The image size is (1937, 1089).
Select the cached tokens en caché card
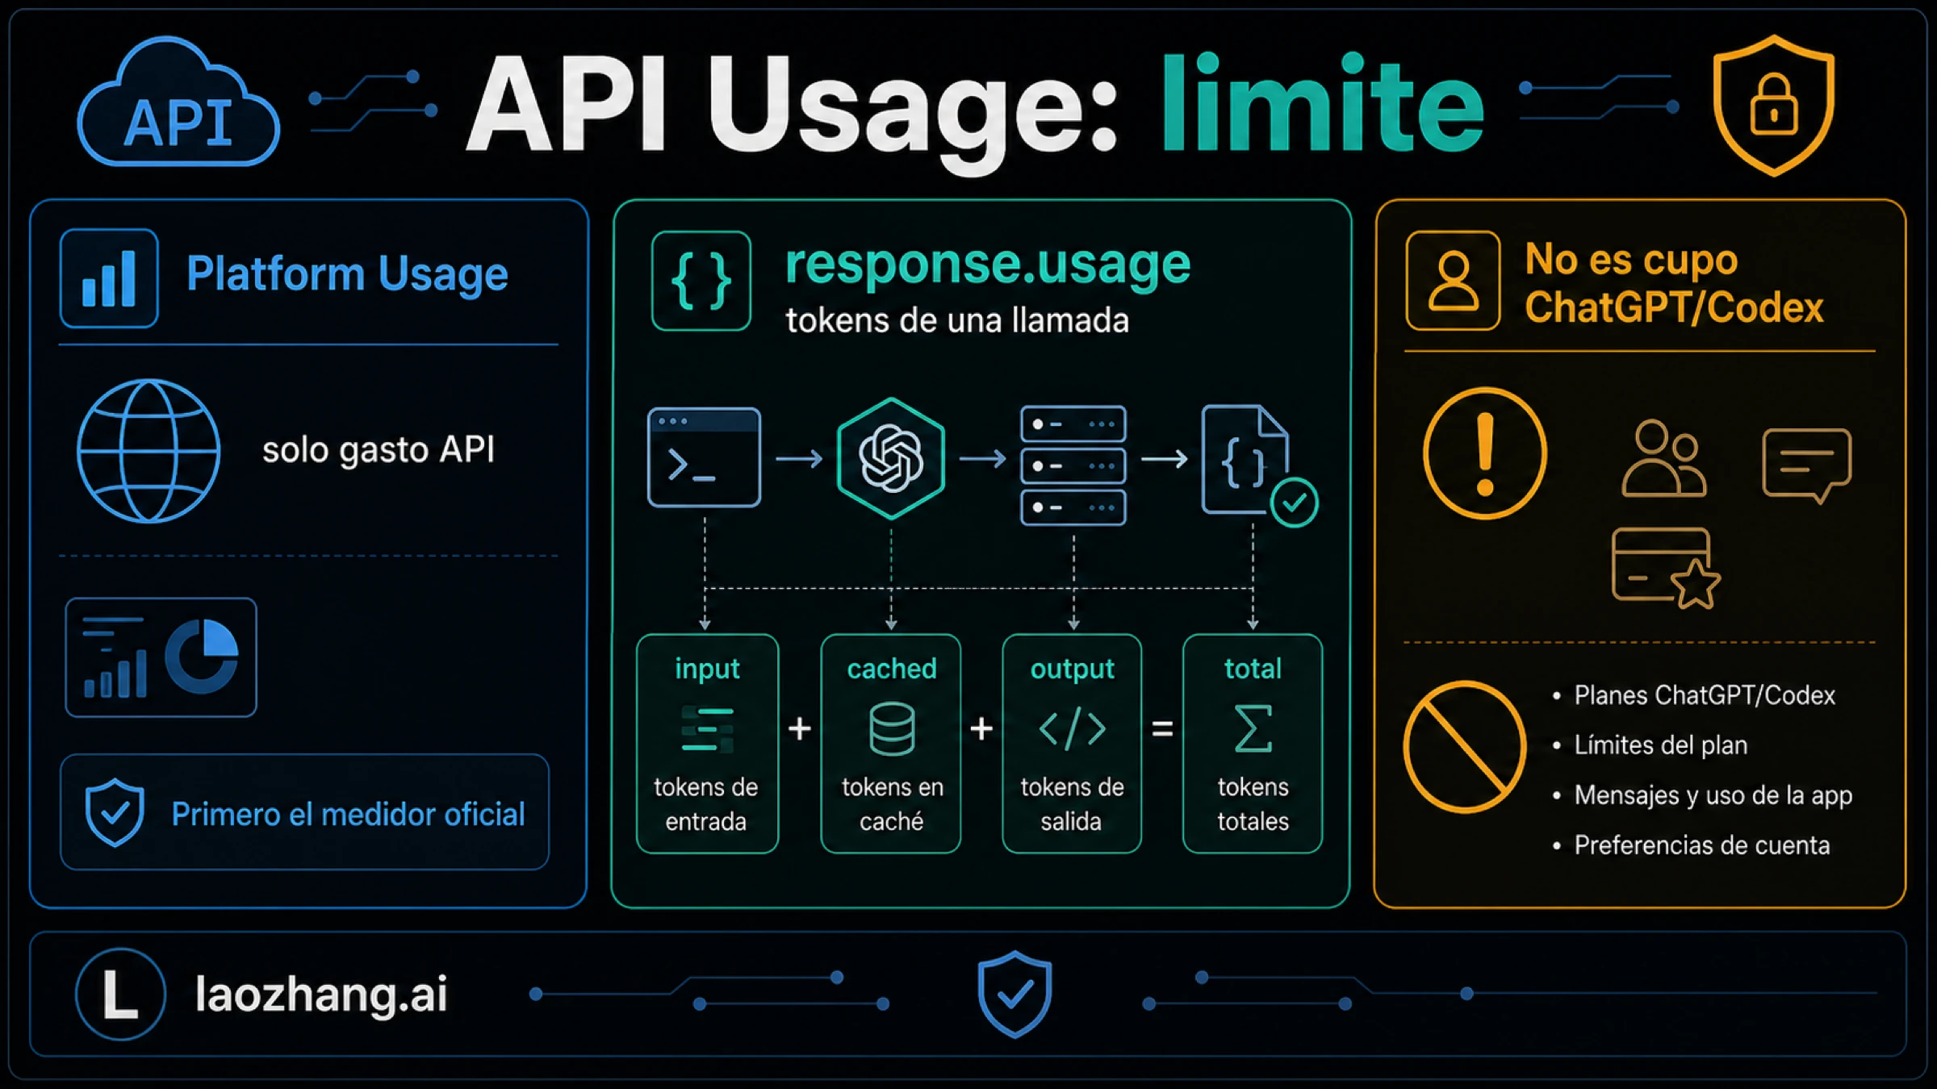(891, 744)
